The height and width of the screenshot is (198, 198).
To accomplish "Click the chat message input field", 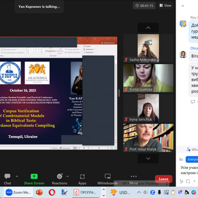I will [x=189, y=170].
